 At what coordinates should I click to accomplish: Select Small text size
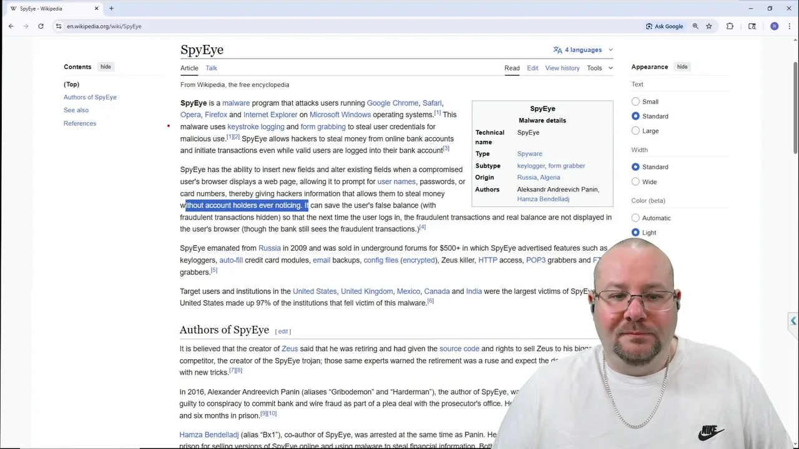click(x=635, y=102)
